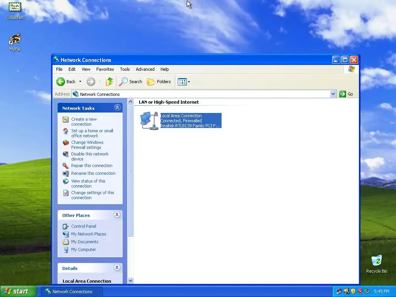Collapse the Details panel
The height and width of the screenshot is (297, 396).
click(x=117, y=268)
